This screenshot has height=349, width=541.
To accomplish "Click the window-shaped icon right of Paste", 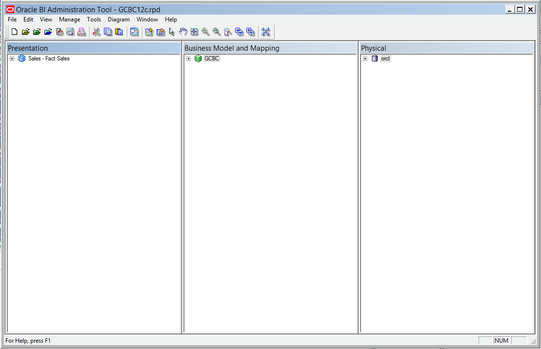I will (134, 32).
